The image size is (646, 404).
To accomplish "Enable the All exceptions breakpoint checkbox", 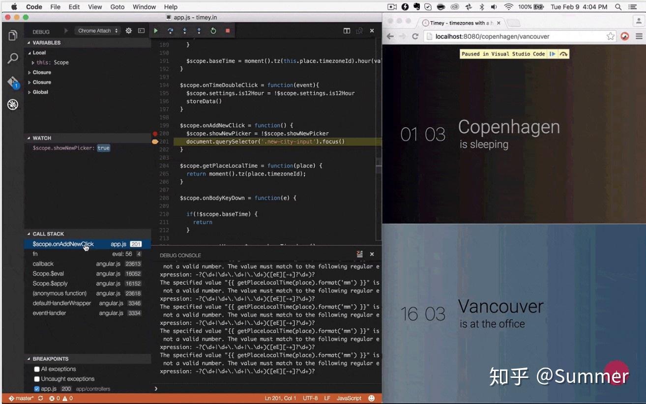I will pyautogui.click(x=36, y=369).
